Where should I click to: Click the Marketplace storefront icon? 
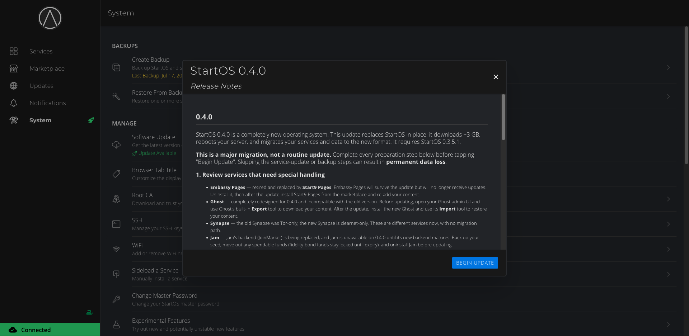14,68
